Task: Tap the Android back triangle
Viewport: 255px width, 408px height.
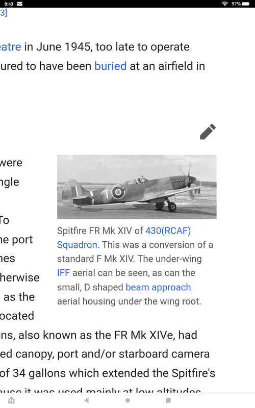Action: pyautogui.click(x=87, y=400)
